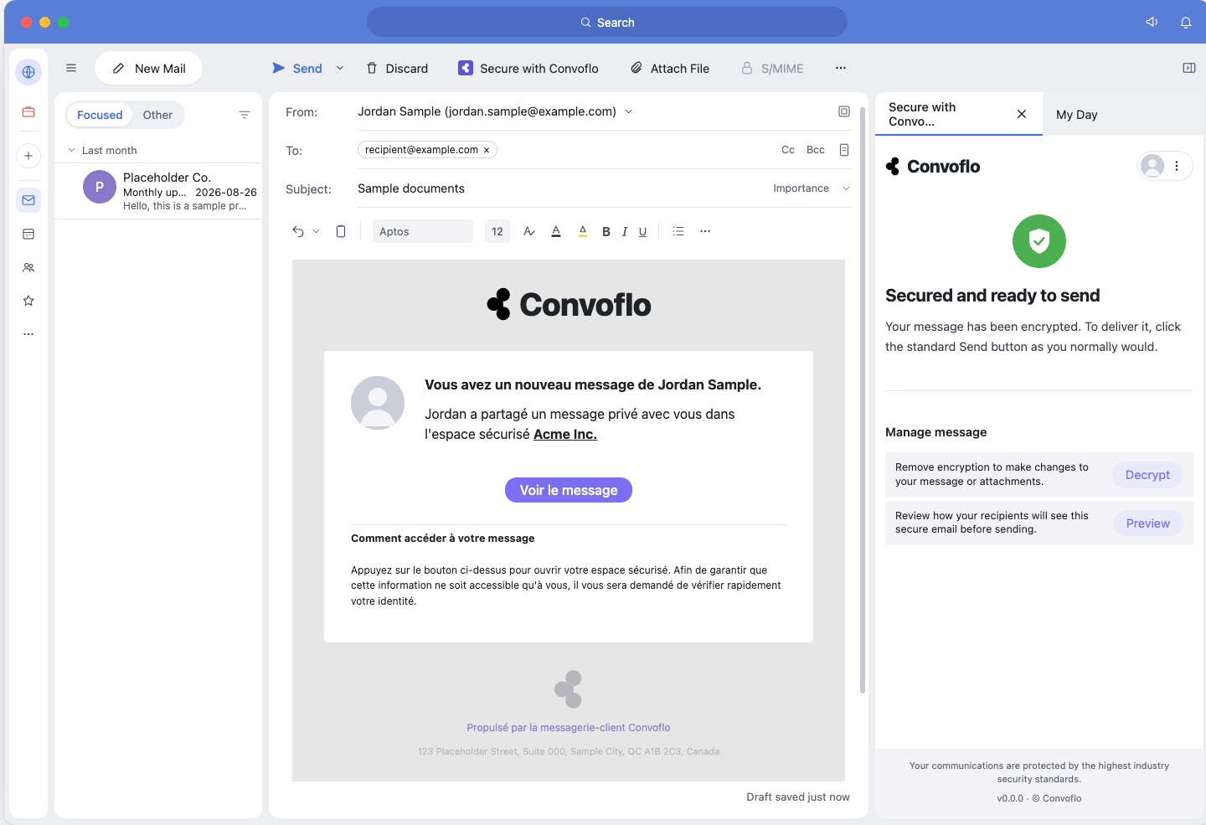Click the globe icon in left sidebar
Viewport: 1206px width, 825px height.
pyautogui.click(x=28, y=72)
